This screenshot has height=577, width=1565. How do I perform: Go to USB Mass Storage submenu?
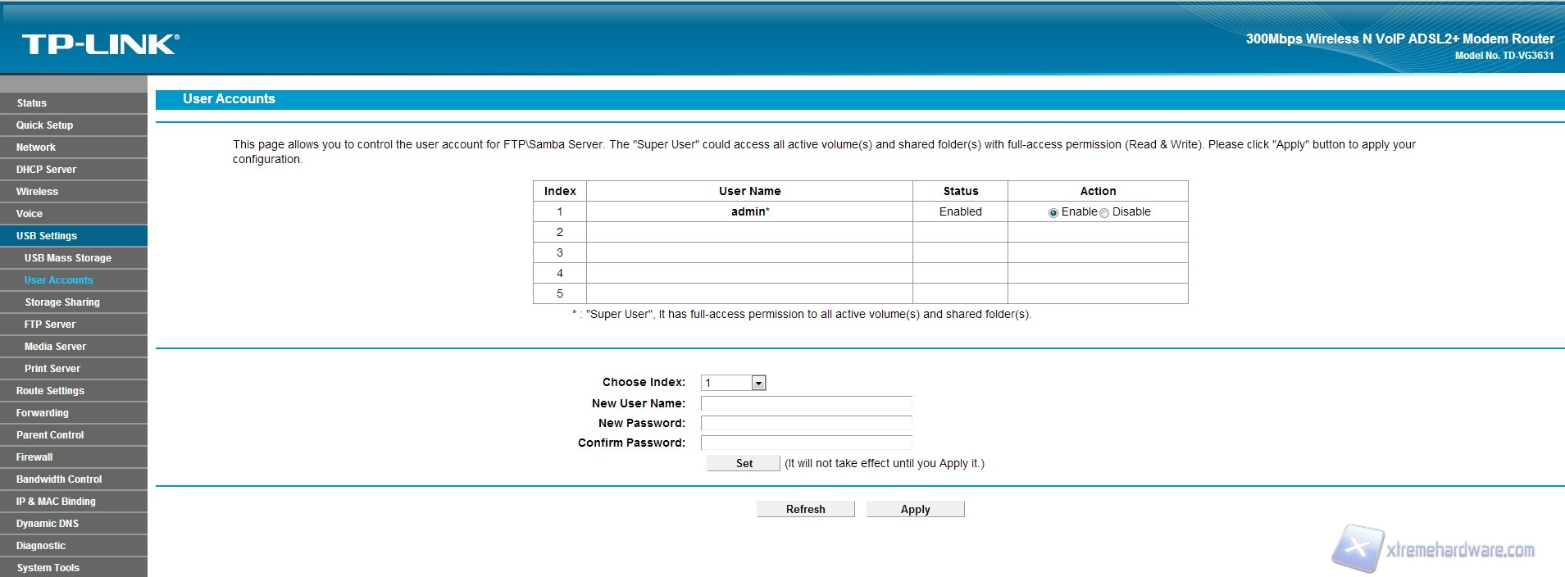pos(68,258)
